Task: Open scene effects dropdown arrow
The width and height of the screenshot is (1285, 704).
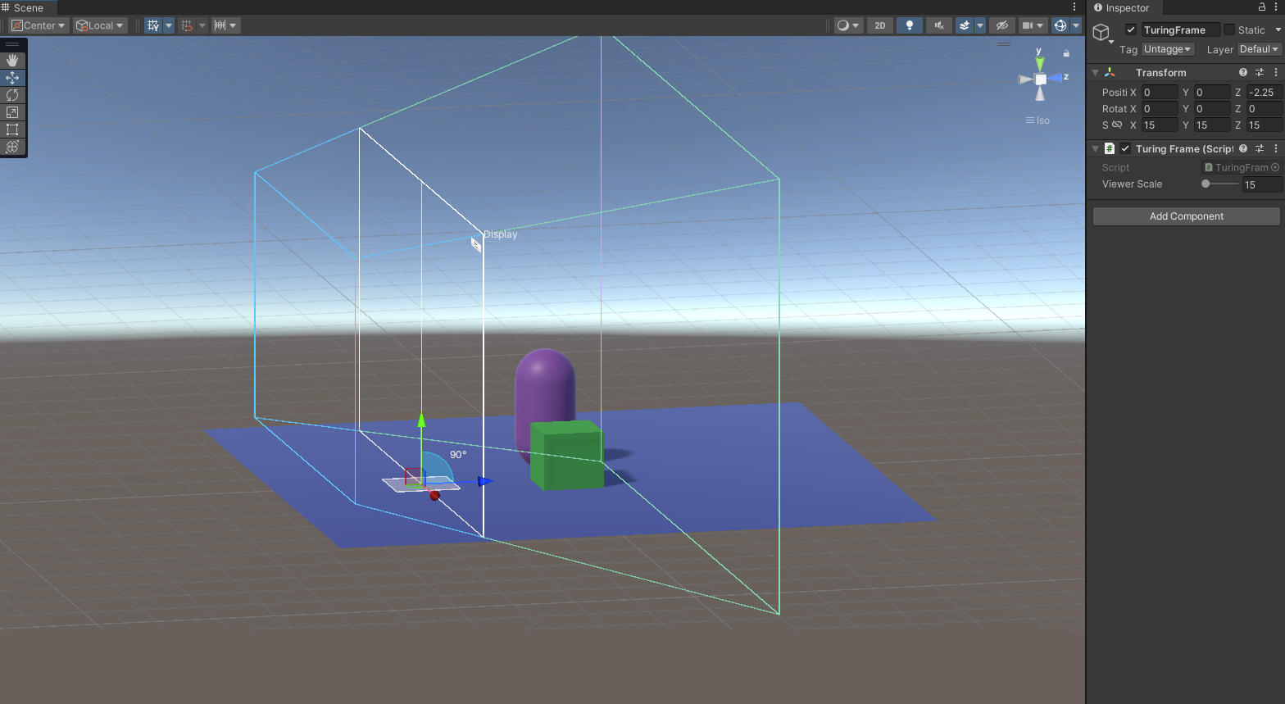Action: click(x=979, y=25)
